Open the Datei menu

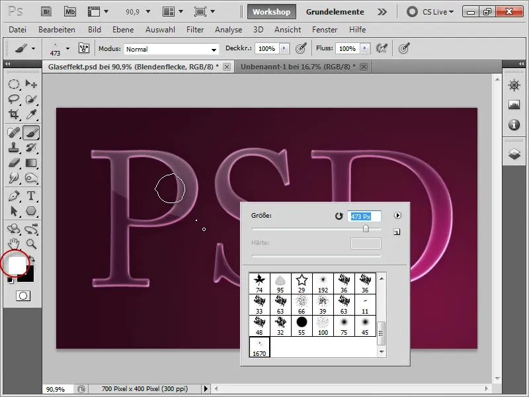18,30
